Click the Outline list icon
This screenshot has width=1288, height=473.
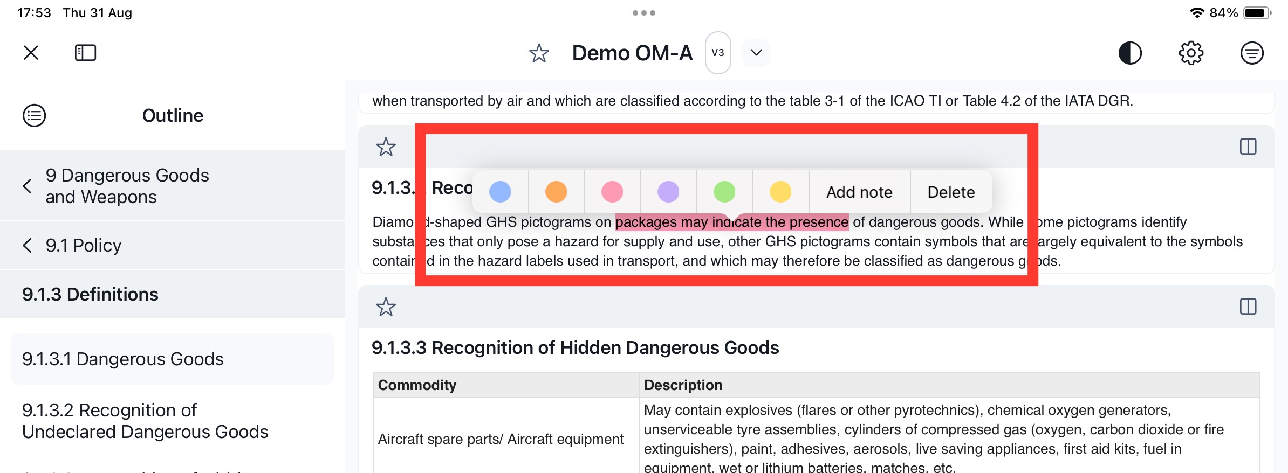[34, 115]
